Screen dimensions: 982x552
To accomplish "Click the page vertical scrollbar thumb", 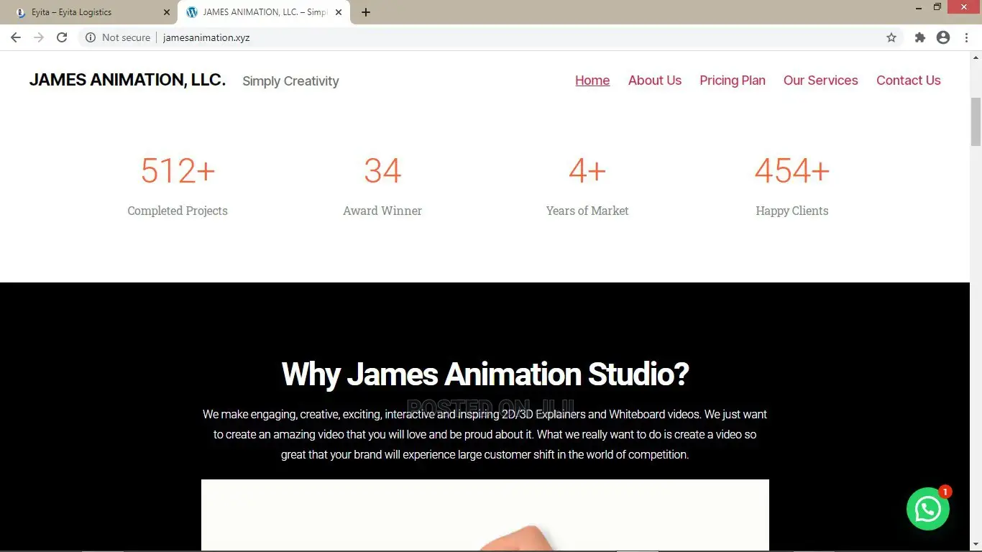I will pyautogui.click(x=976, y=121).
